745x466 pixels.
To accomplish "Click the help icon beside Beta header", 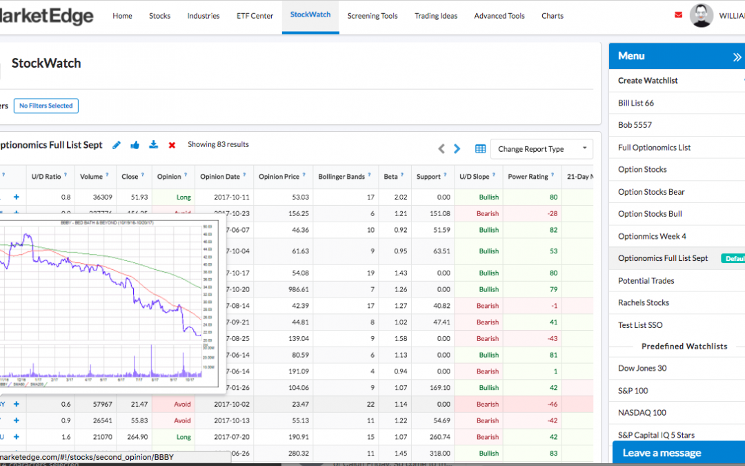I will click(x=402, y=175).
